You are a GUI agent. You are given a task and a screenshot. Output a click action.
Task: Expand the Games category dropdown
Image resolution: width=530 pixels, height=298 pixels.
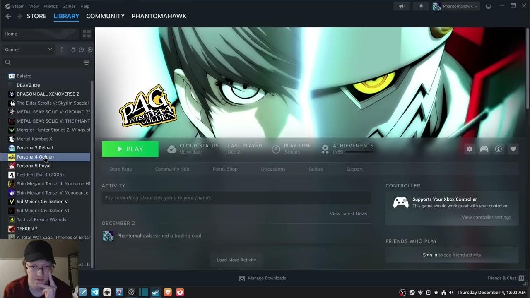(x=28, y=50)
